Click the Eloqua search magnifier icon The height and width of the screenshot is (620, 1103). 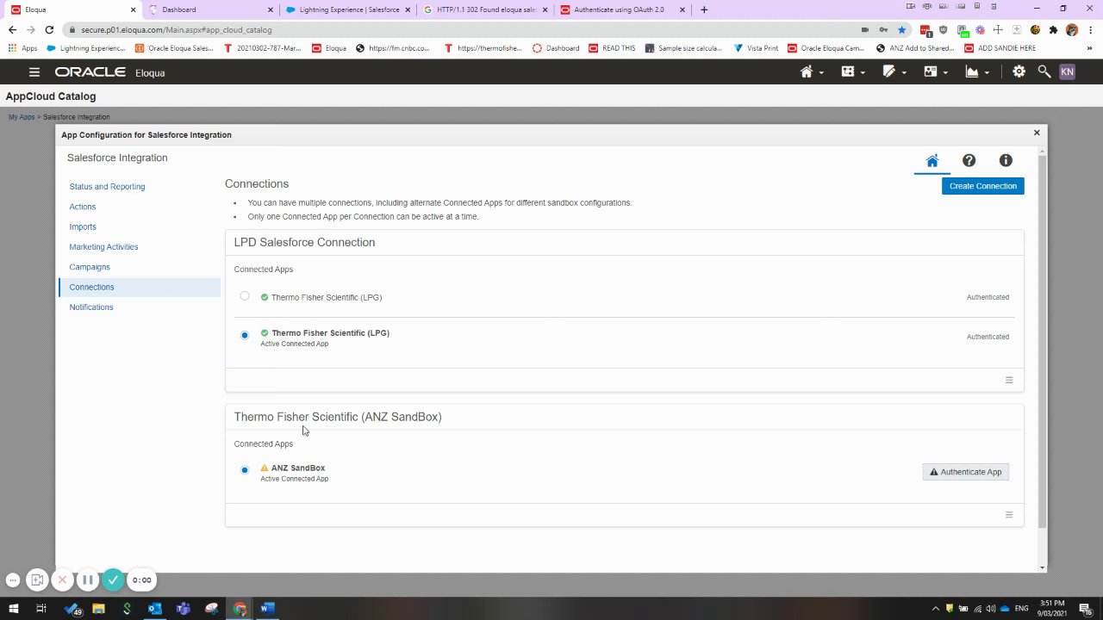1044,72
